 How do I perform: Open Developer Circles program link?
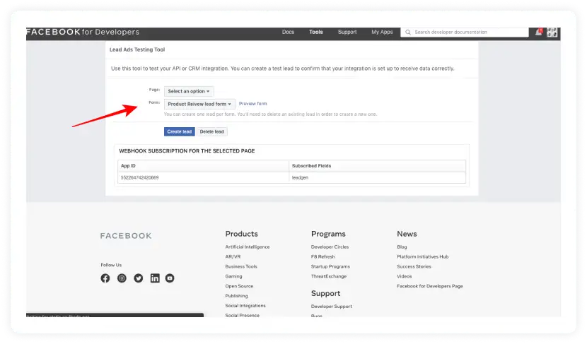pos(330,247)
